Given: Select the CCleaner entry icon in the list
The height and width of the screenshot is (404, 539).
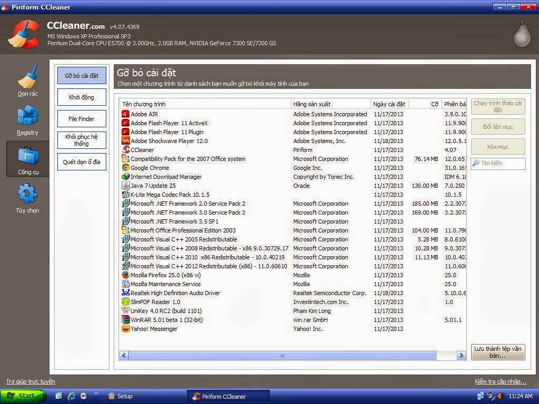Looking at the screenshot, I should tap(125, 149).
